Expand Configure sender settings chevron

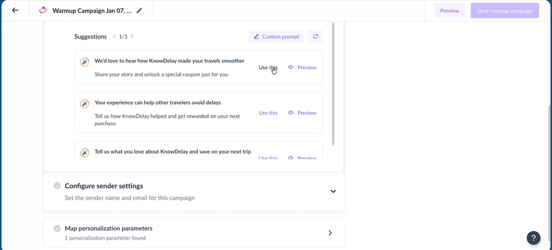(333, 191)
